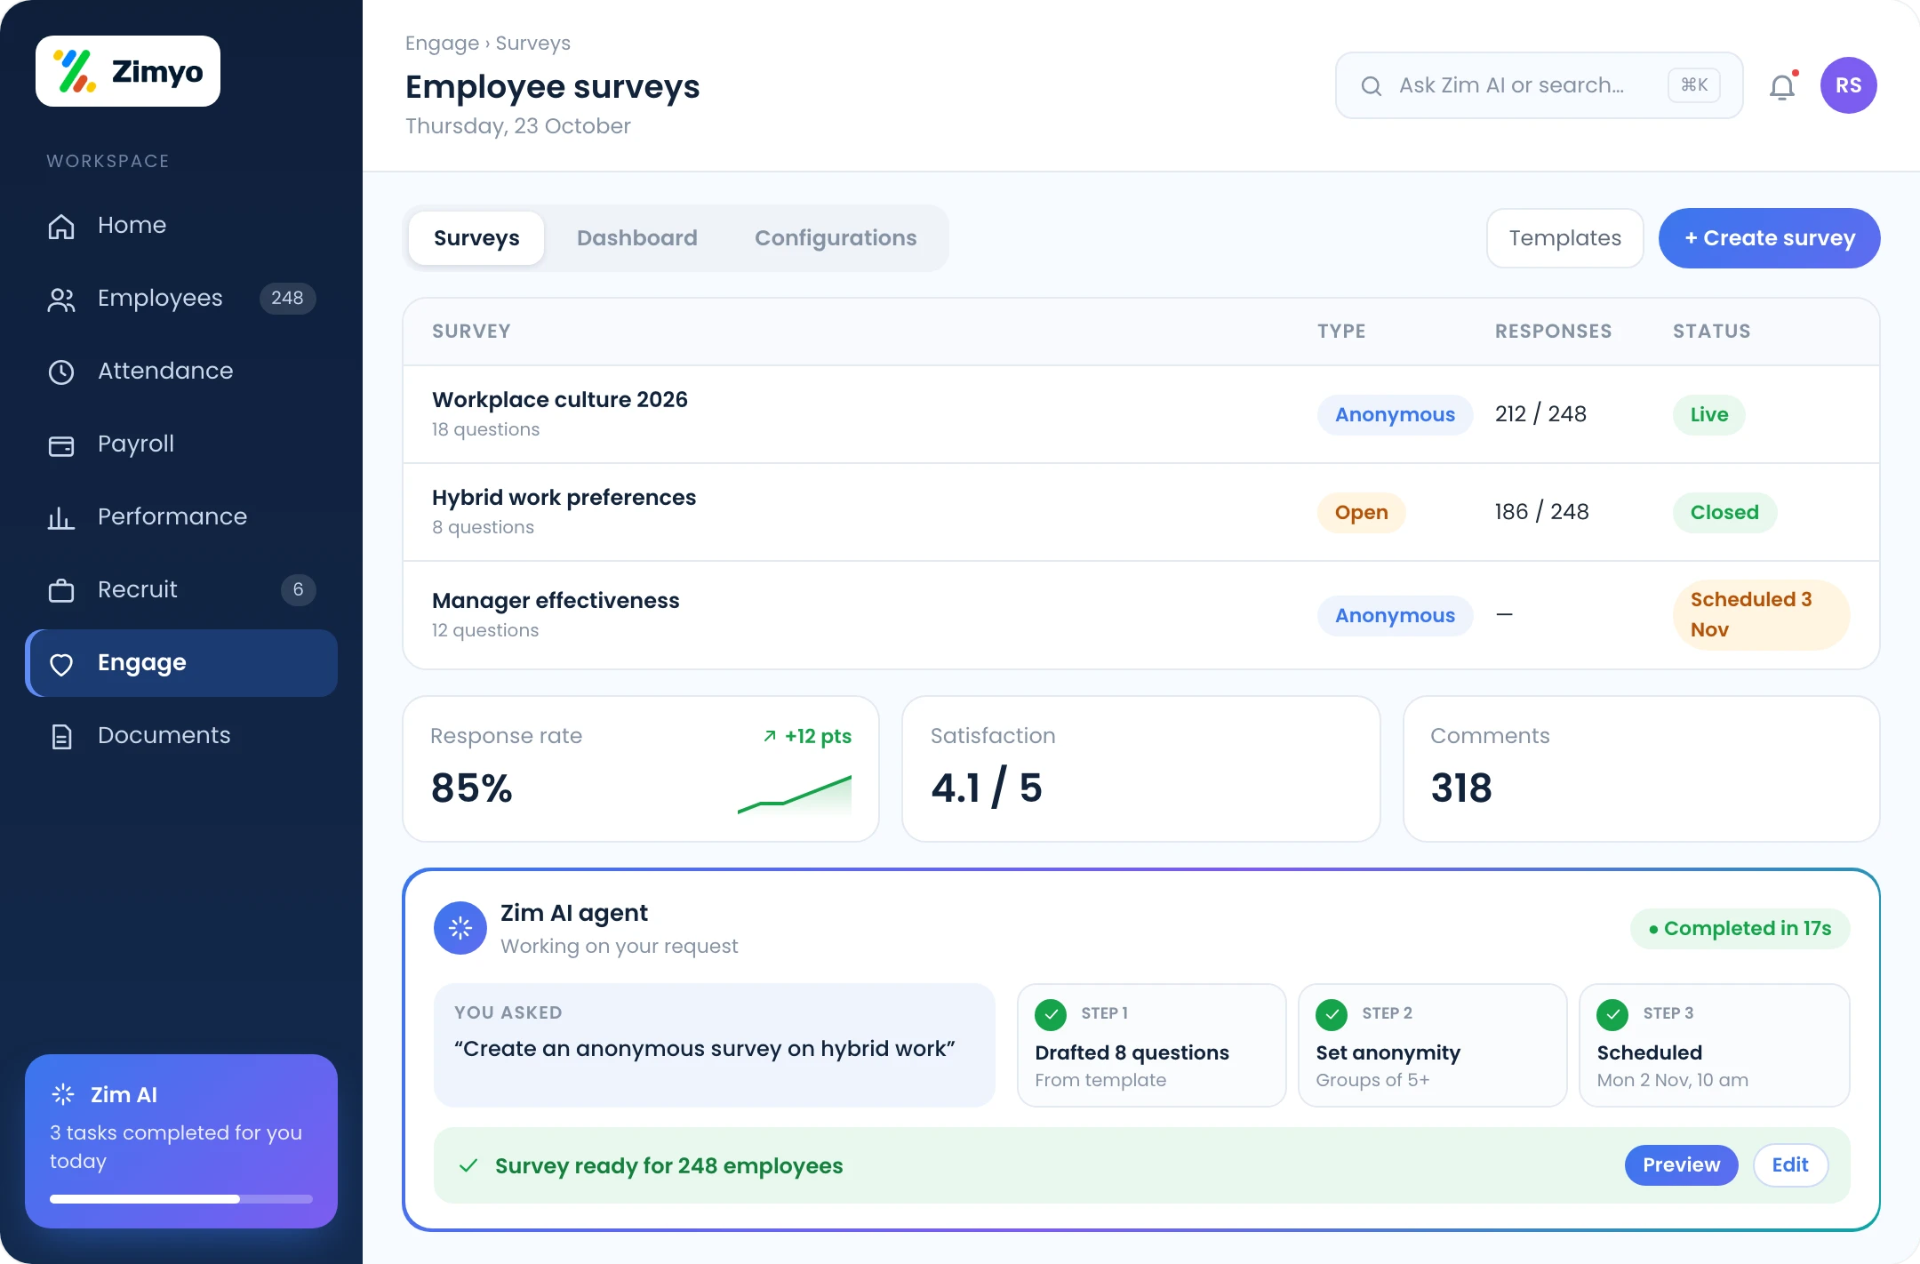This screenshot has height=1264, width=1920.
Task: Preview the ready survey
Action: (1682, 1165)
